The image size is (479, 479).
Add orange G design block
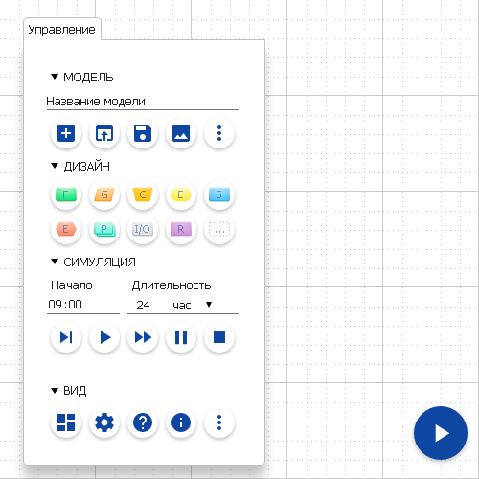pyautogui.click(x=104, y=194)
